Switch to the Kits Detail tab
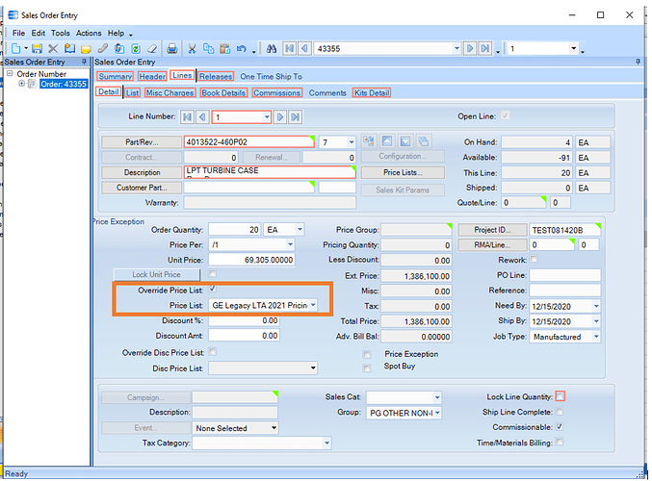This screenshot has height=481, width=652. click(x=372, y=92)
